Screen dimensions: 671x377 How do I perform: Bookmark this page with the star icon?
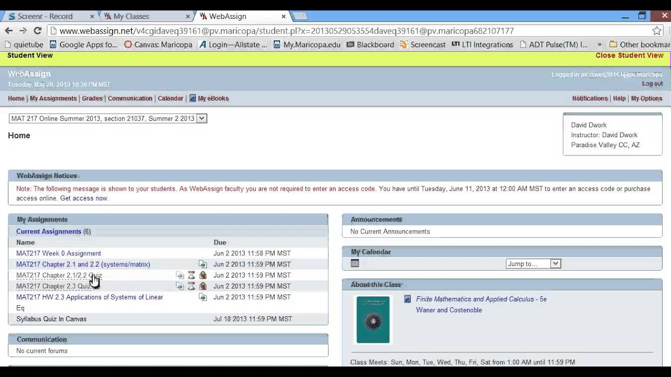click(657, 31)
